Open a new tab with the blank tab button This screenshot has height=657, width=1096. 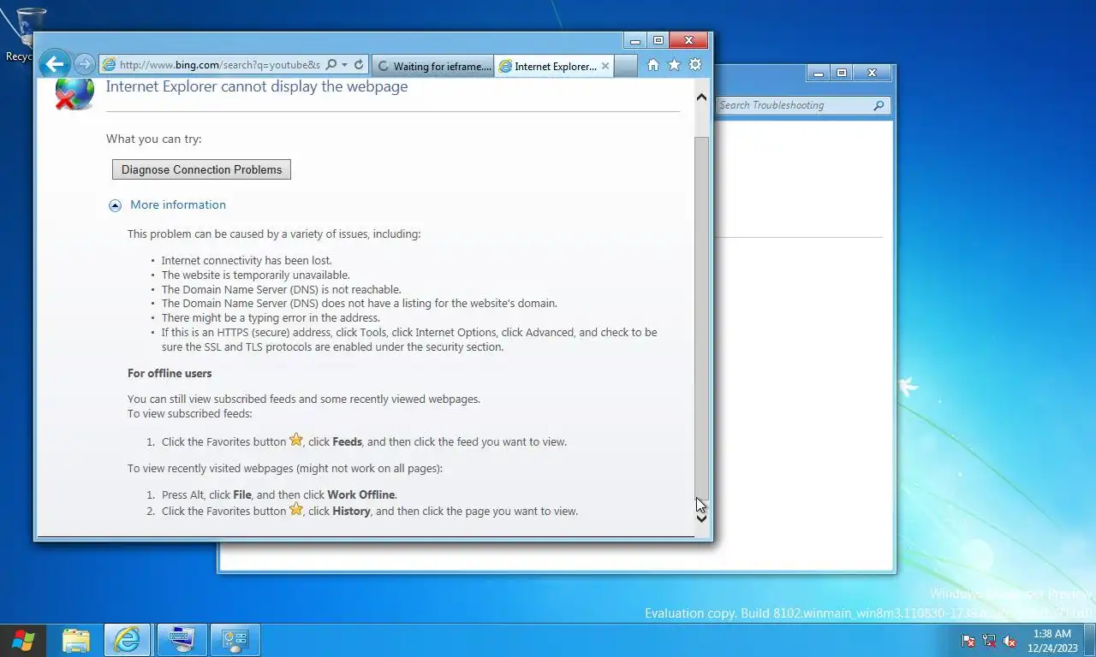626,66
